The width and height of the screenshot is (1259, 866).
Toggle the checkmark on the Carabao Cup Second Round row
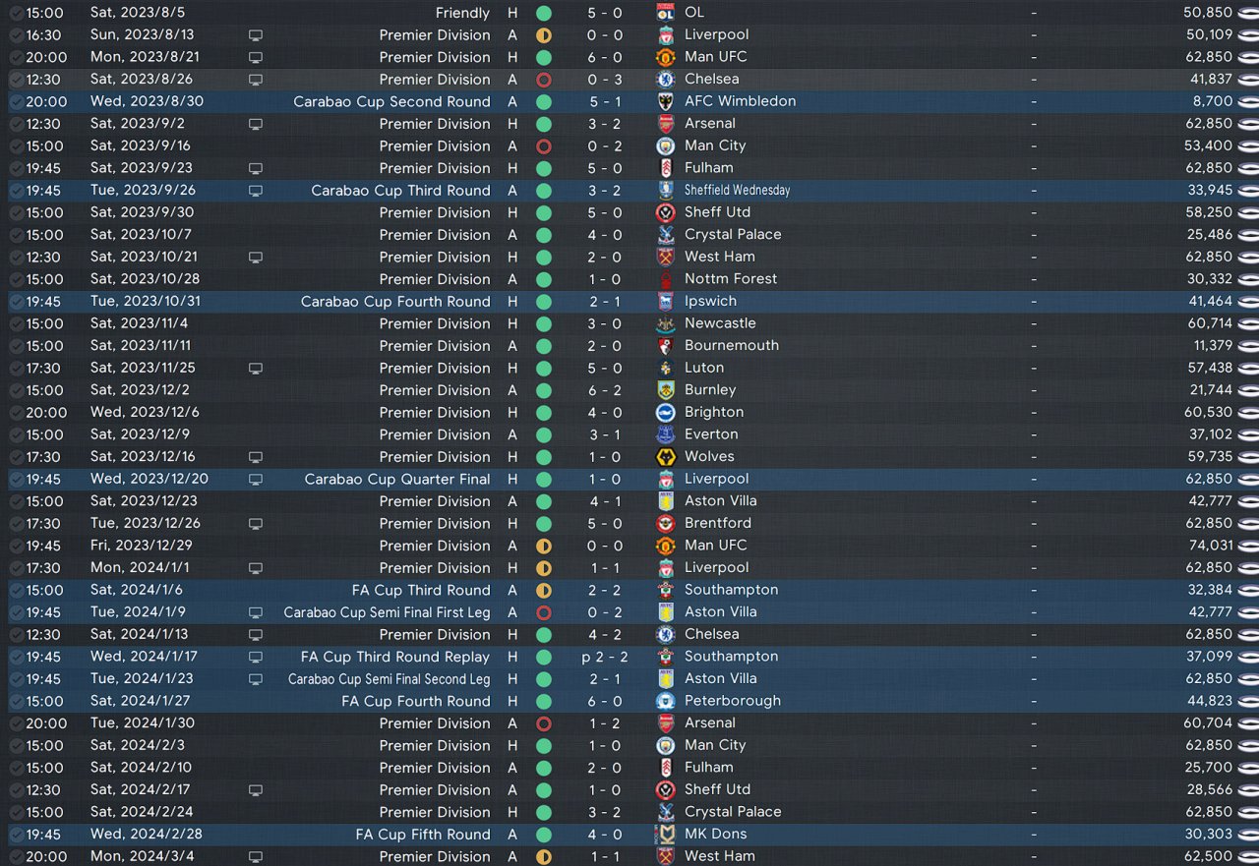coord(17,101)
